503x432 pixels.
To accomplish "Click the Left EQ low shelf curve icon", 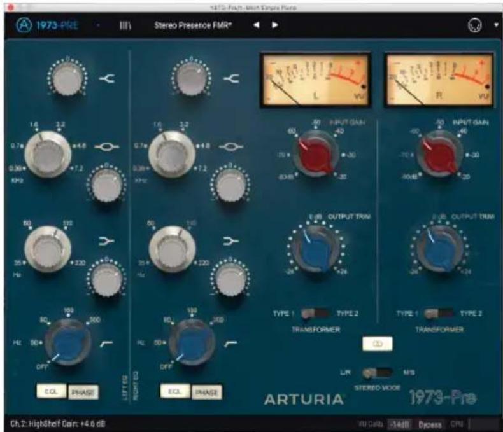I will point(106,240).
